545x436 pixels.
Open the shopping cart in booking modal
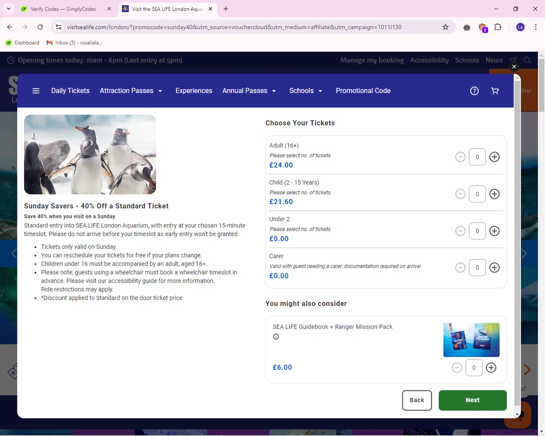[x=495, y=91]
